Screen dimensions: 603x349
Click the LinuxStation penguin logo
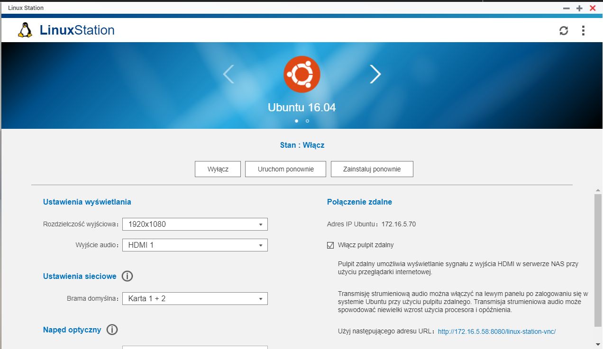click(x=25, y=30)
